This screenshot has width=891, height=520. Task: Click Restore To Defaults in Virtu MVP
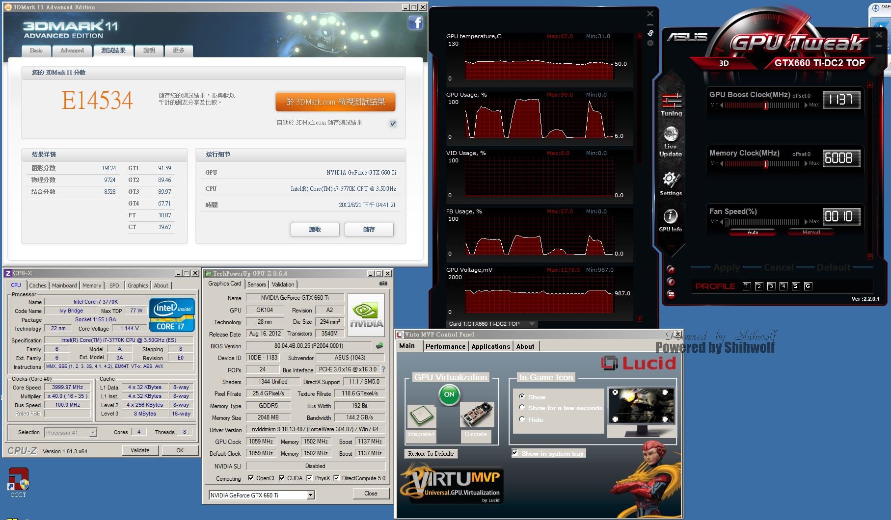(x=431, y=454)
